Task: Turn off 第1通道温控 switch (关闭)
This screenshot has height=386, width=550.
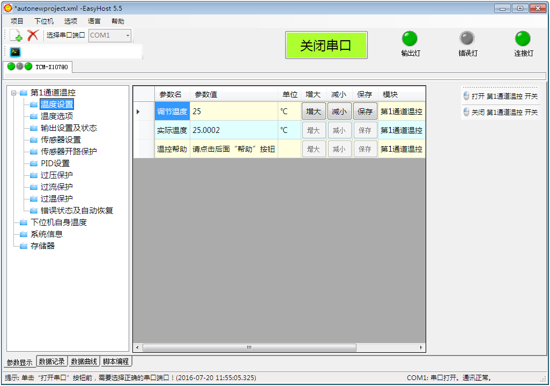Action: coord(500,113)
